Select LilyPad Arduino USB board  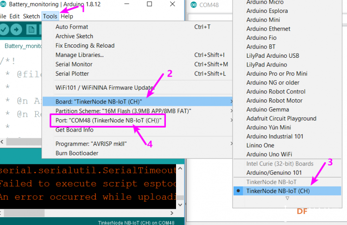287,56
